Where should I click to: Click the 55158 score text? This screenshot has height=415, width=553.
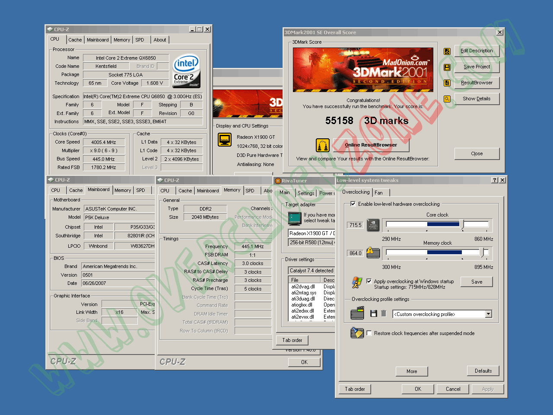tap(339, 121)
